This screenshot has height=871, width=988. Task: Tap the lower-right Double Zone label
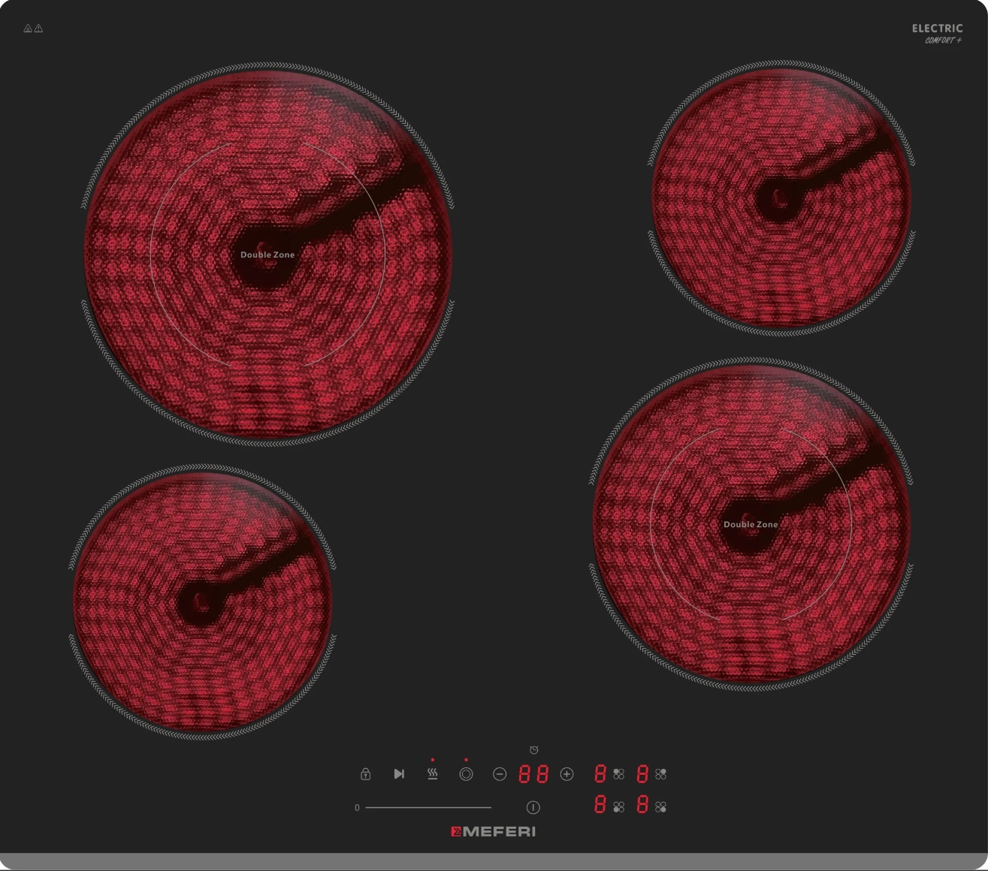[751, 524]
